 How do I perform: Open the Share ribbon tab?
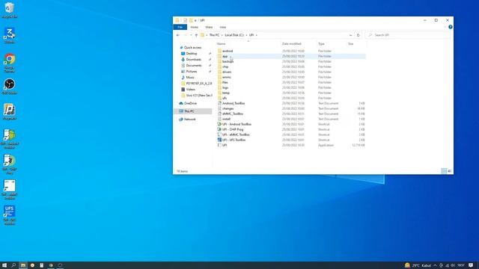click(x=209, y=27)
